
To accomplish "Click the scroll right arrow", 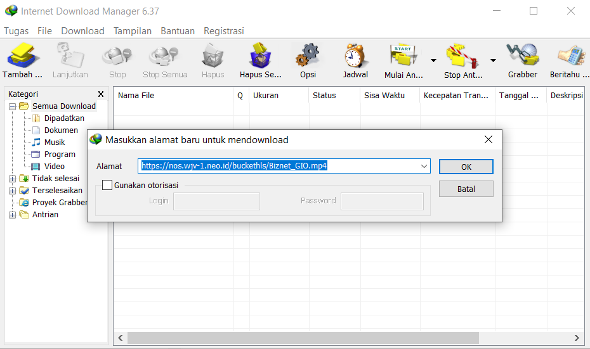I will point(577,338).
